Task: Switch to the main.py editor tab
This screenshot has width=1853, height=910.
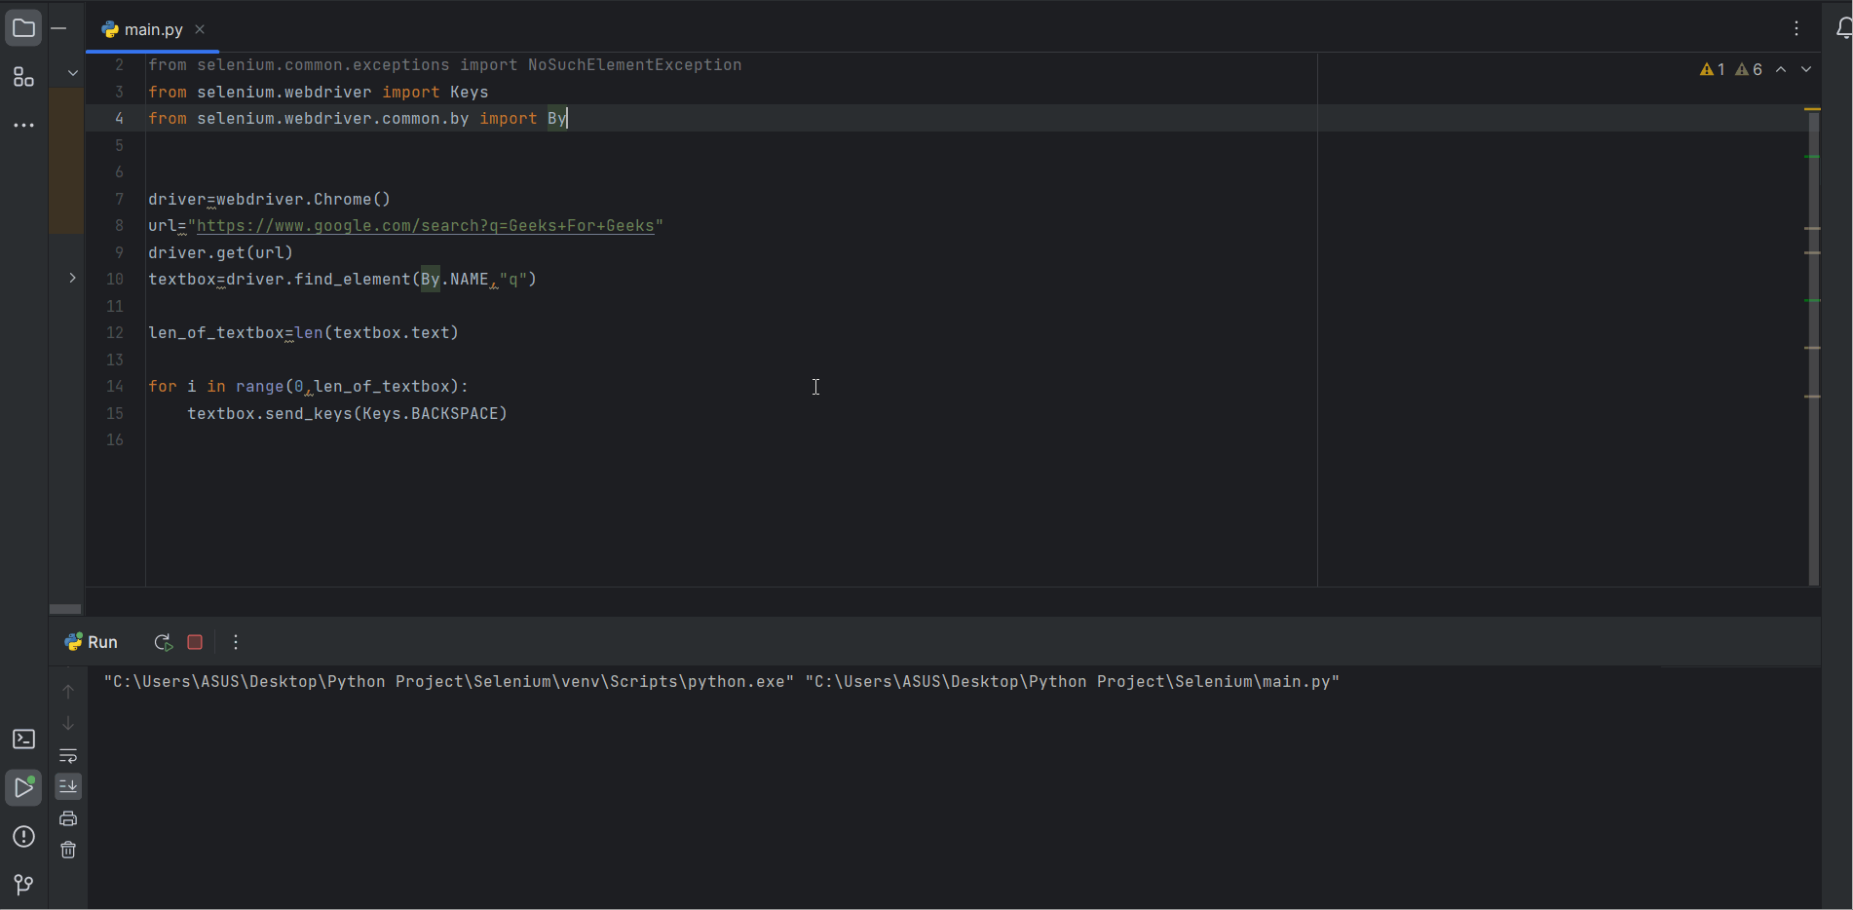Action: (151, 29)
